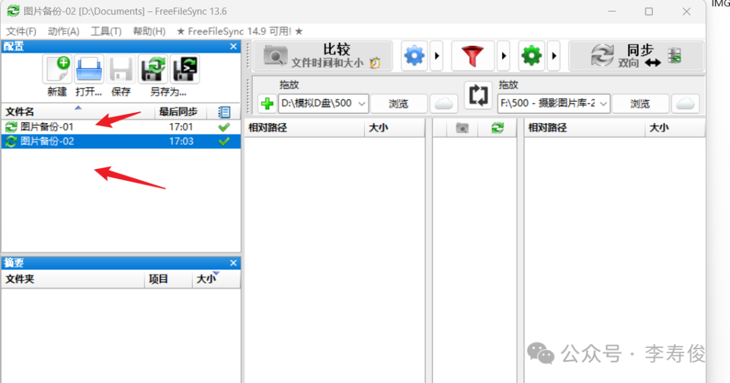Expand the arrow next to blue gear
730x383 pixels.
436,56
